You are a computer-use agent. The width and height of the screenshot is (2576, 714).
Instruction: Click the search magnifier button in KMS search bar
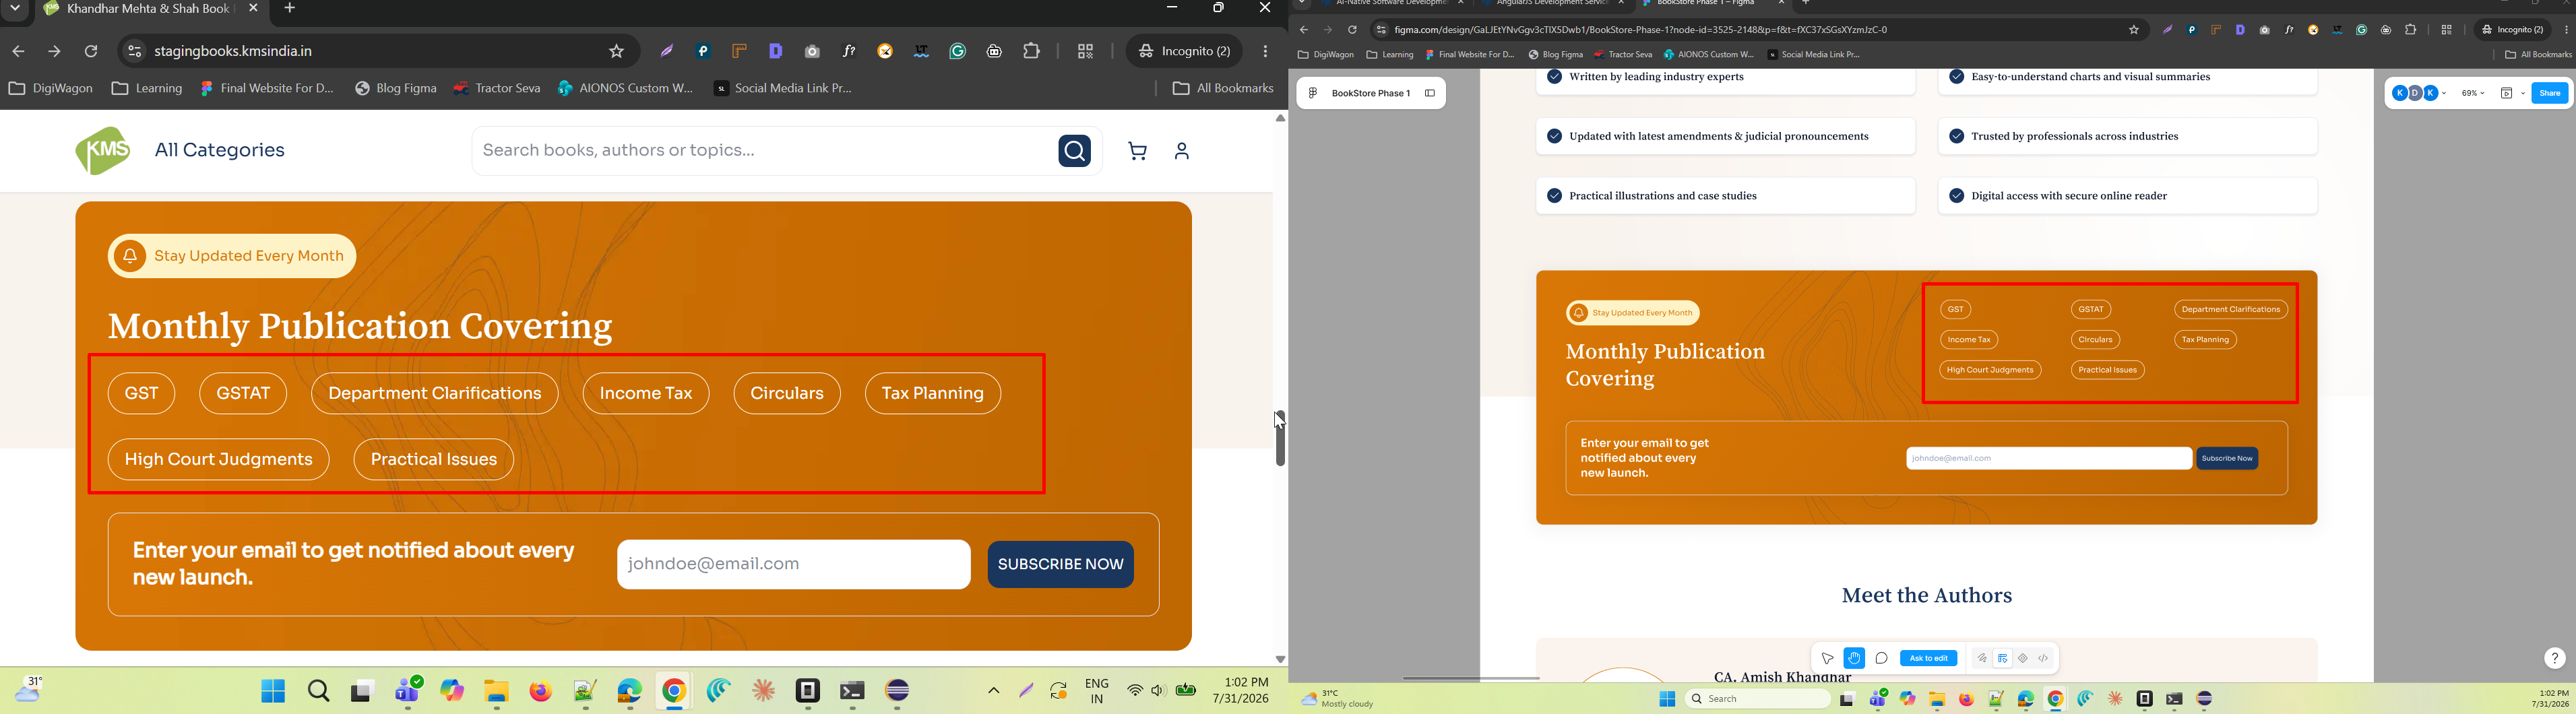click(1074, 151)
